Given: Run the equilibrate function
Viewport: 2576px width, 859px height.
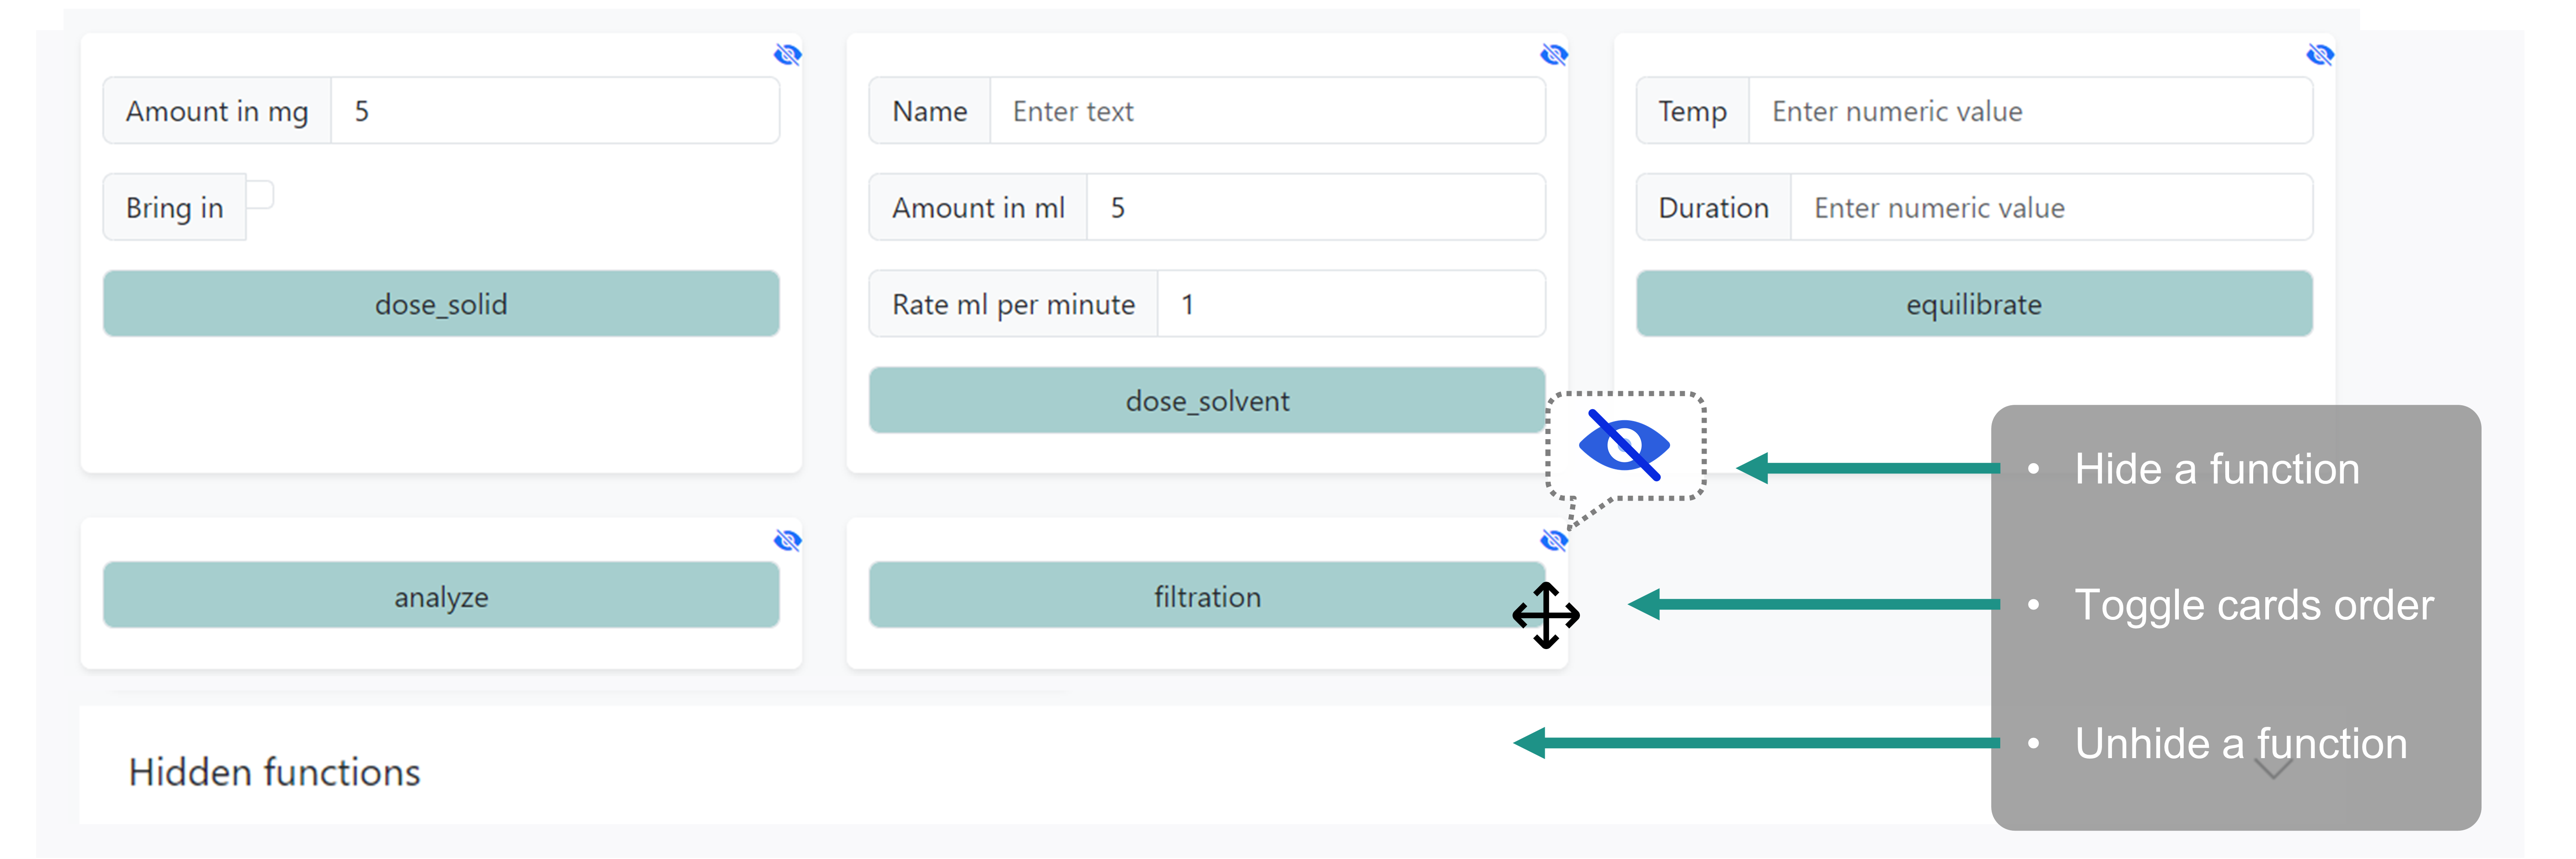Looking at the screenshot, I should point(1974,304).
